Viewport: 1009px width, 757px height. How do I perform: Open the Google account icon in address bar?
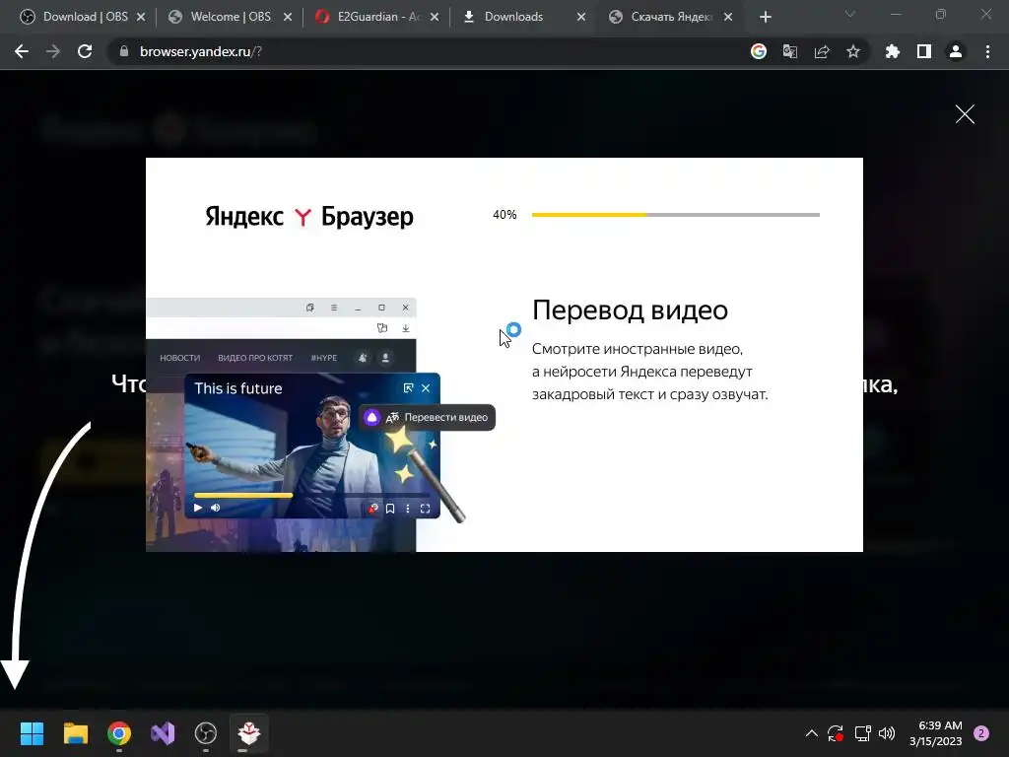759,51
